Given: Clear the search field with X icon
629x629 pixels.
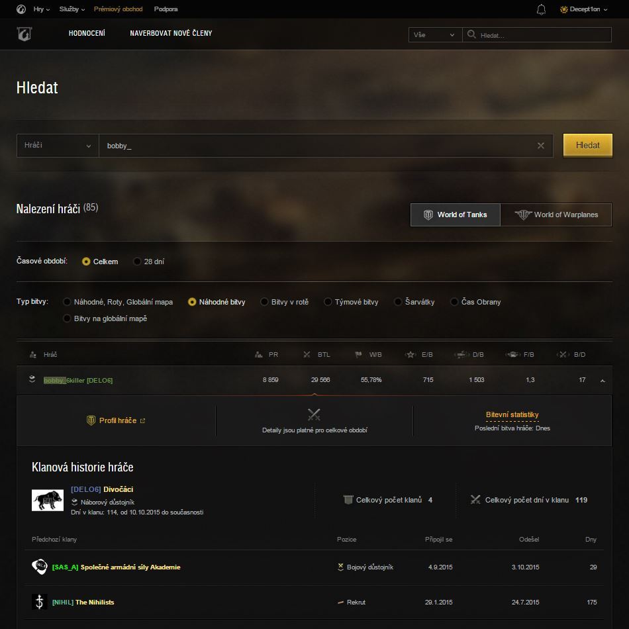Looking at the screenshot, I should click(x=540, y=146).
